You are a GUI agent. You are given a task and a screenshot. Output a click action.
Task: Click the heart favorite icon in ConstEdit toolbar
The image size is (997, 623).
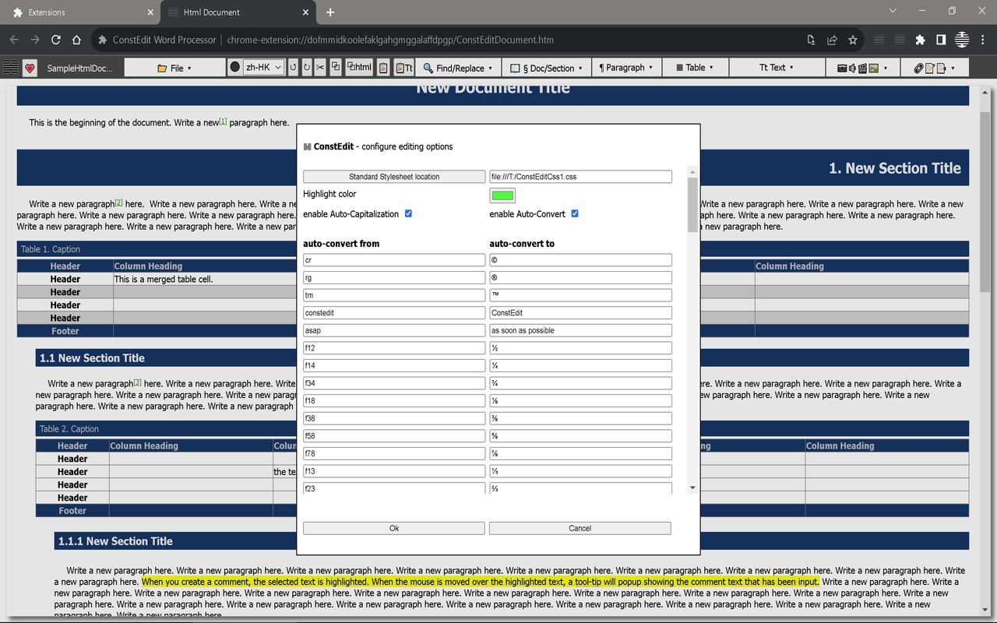(30, 68)
